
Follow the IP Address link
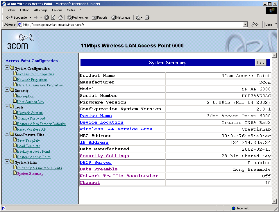coord(94,142)
